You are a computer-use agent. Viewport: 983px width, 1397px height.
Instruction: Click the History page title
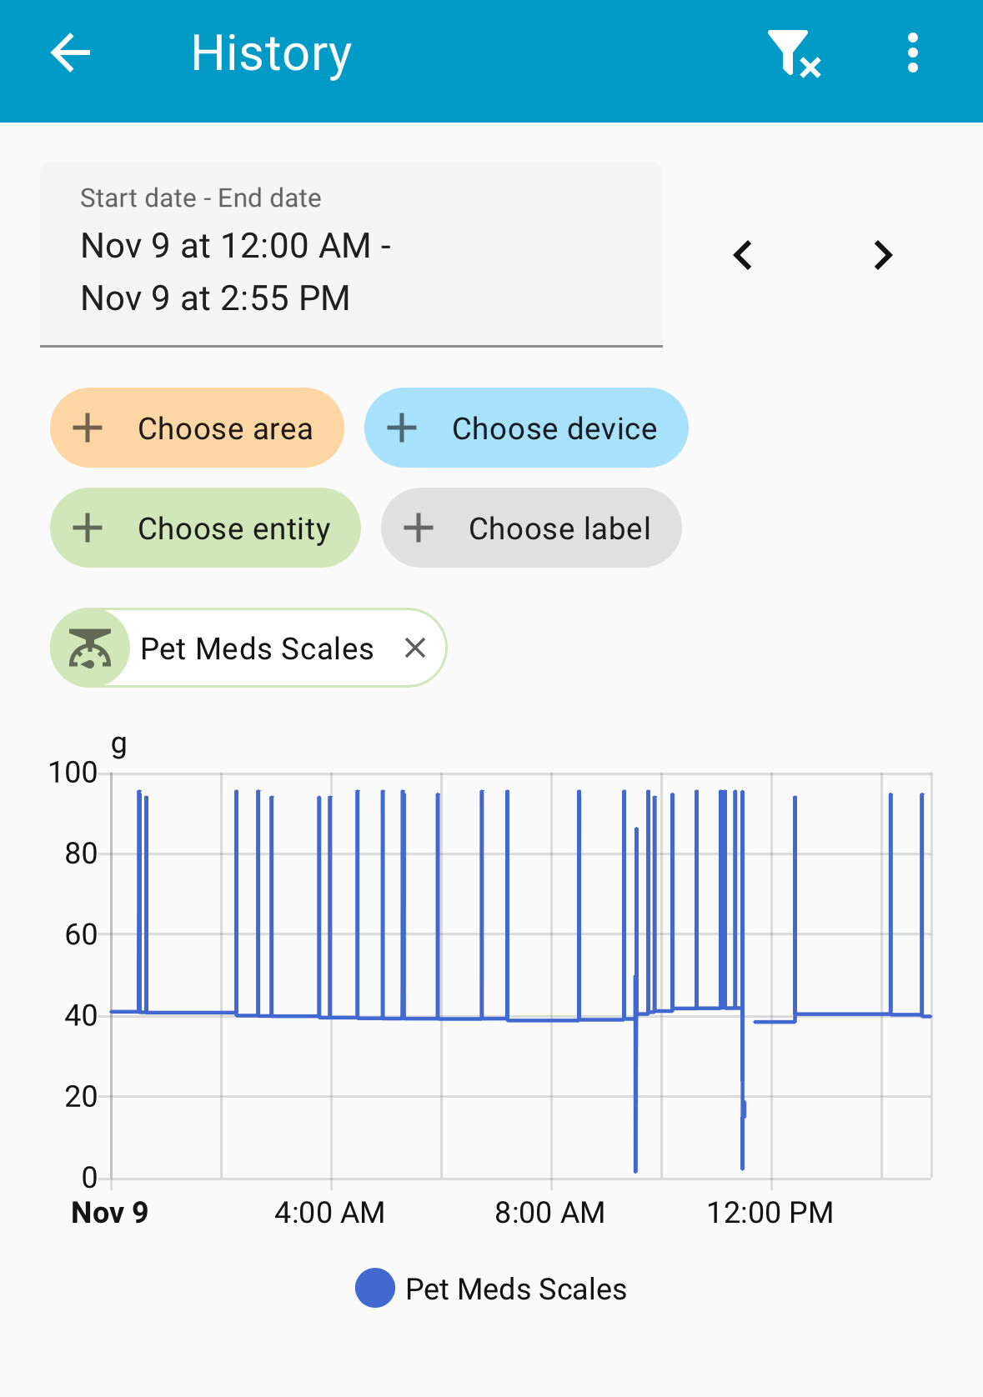271,53
